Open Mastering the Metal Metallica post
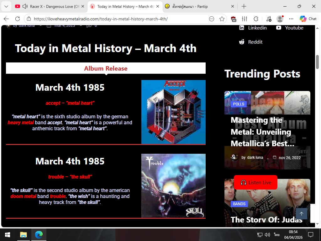Image resolution: width=321 pixels, height=241 pixels. point(262,132)
